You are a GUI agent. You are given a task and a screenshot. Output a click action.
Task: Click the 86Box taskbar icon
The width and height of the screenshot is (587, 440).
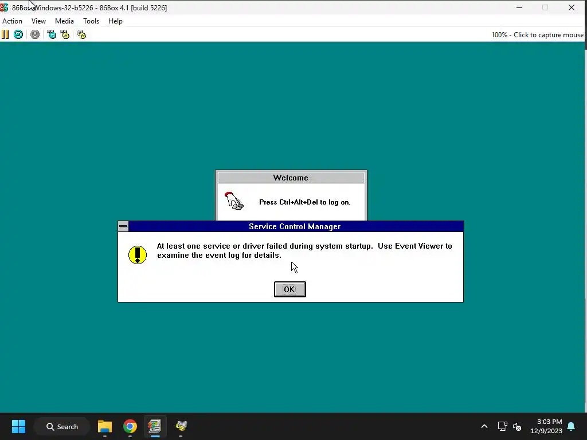[x=155, y=426]
